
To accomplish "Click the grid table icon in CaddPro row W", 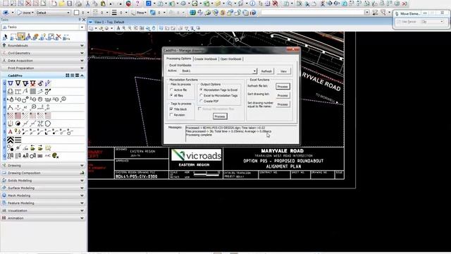I will [x=33, y=92].
